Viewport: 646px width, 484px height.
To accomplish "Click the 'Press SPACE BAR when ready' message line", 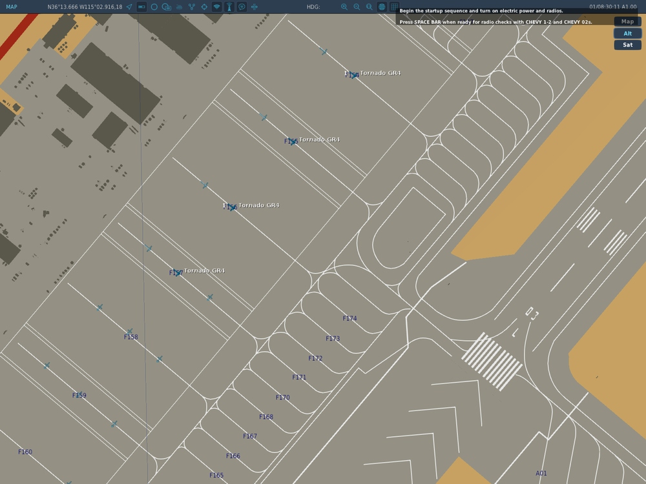I will pos(495,22).
